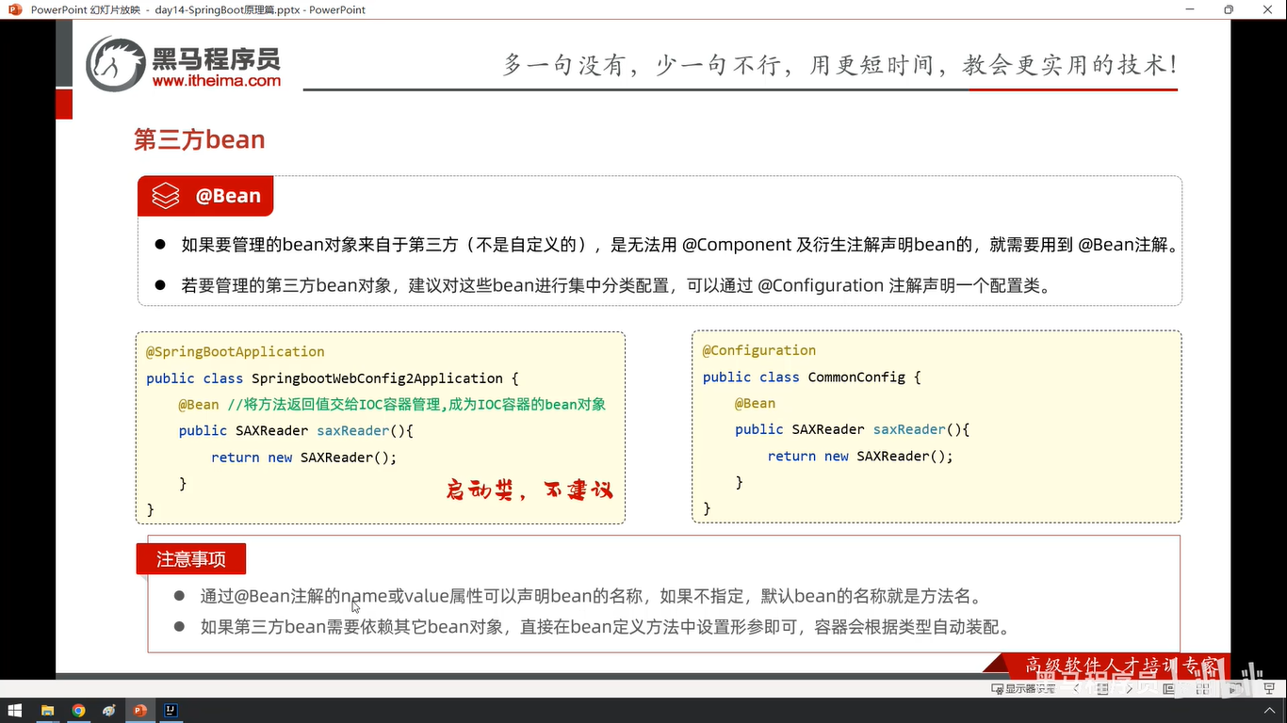Click @Bean annotation in CommonConfig code
The width and height of the screenshot is (1287, 723).
[756, 403]
